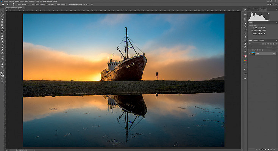Select the Crop tool
278x151 pixels.
click(2, 22)
